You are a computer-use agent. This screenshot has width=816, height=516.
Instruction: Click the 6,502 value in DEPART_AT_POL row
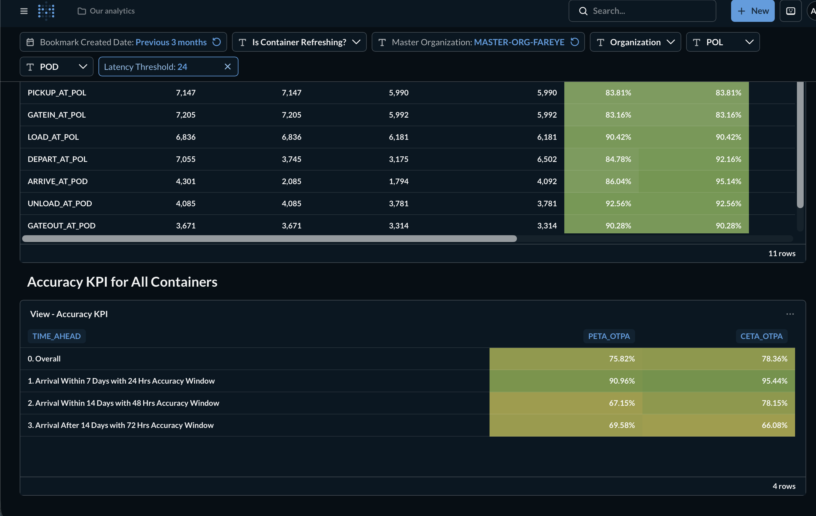(x=546, y=159)
